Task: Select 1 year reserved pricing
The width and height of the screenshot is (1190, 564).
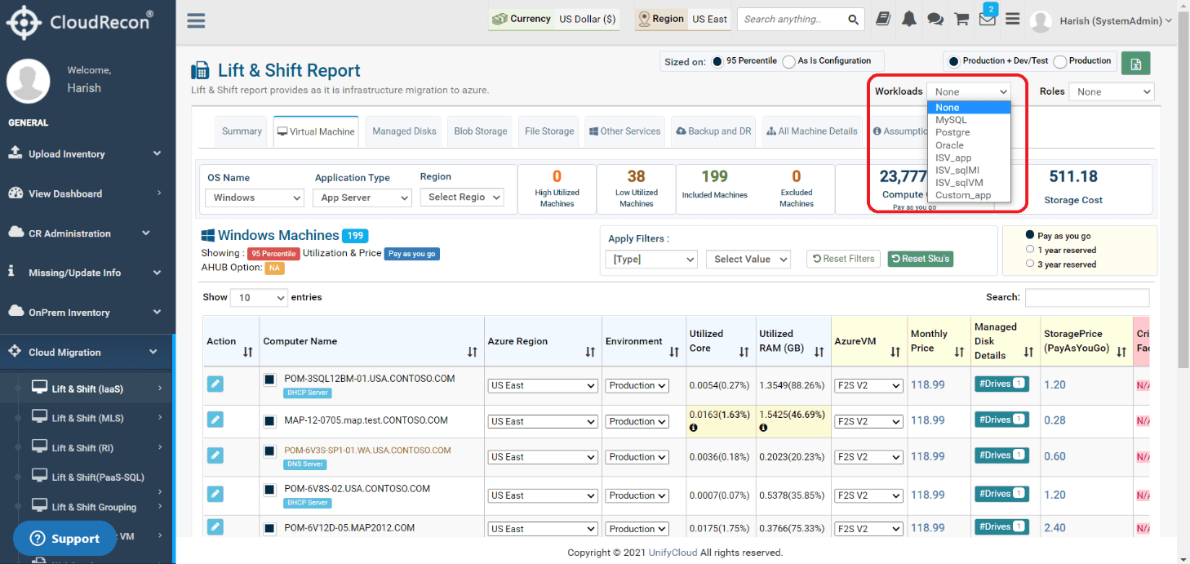Action: click(1030, 250)
